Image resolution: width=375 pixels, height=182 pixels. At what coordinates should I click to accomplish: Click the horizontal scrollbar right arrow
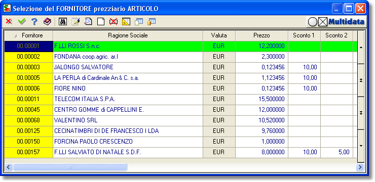click(360, 167)
